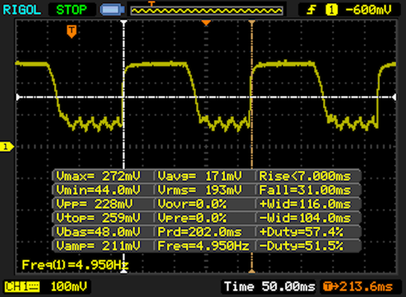This screenshot has width=406, height=297.
Task: Click the orange T marker above the overview bar
Action: click(151, 3)
